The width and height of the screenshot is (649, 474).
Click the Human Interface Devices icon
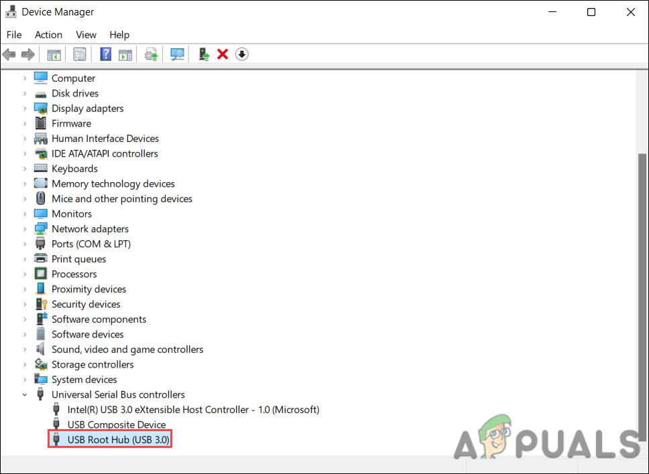pos(40,139)
